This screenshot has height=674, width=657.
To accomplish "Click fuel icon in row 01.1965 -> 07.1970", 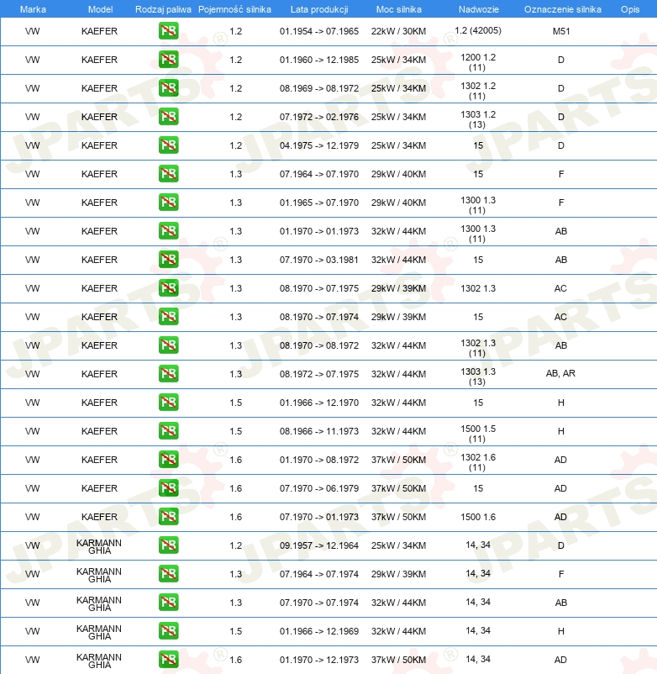I will coord(168,203).
